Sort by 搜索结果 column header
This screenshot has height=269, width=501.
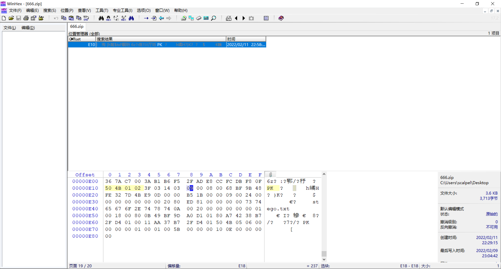161,39
